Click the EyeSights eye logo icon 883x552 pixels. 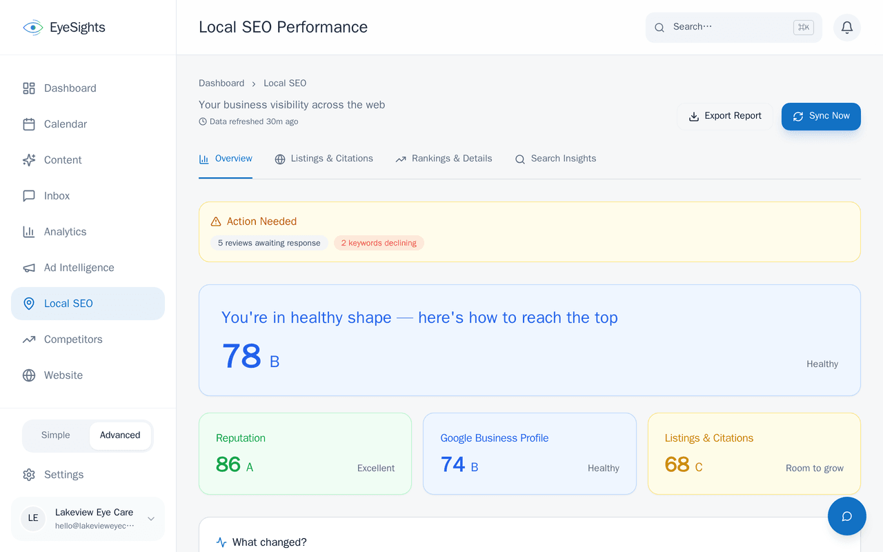tap(32, 28)
